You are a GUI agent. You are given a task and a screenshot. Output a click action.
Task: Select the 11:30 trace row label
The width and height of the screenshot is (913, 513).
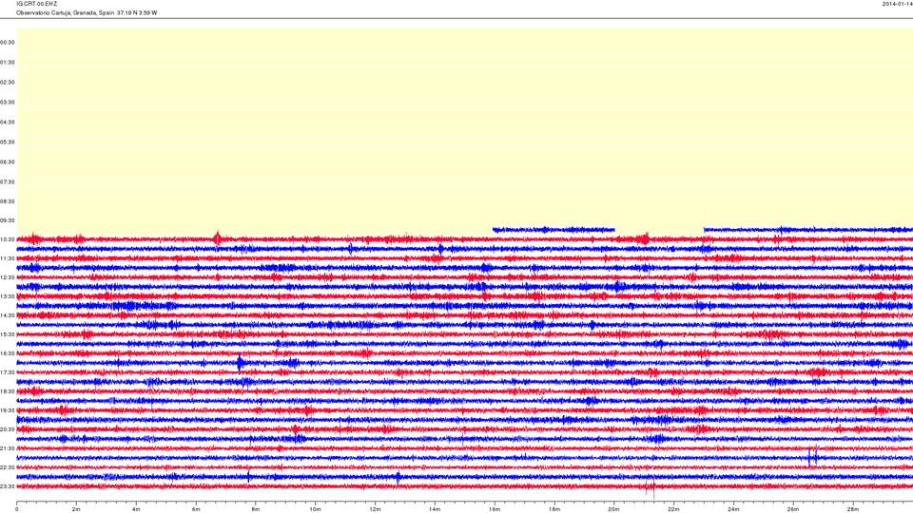tap(8, 258)
